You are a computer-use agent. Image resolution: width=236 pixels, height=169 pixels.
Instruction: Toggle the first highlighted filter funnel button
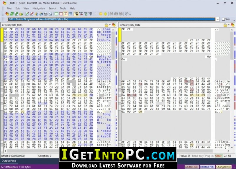76,14
